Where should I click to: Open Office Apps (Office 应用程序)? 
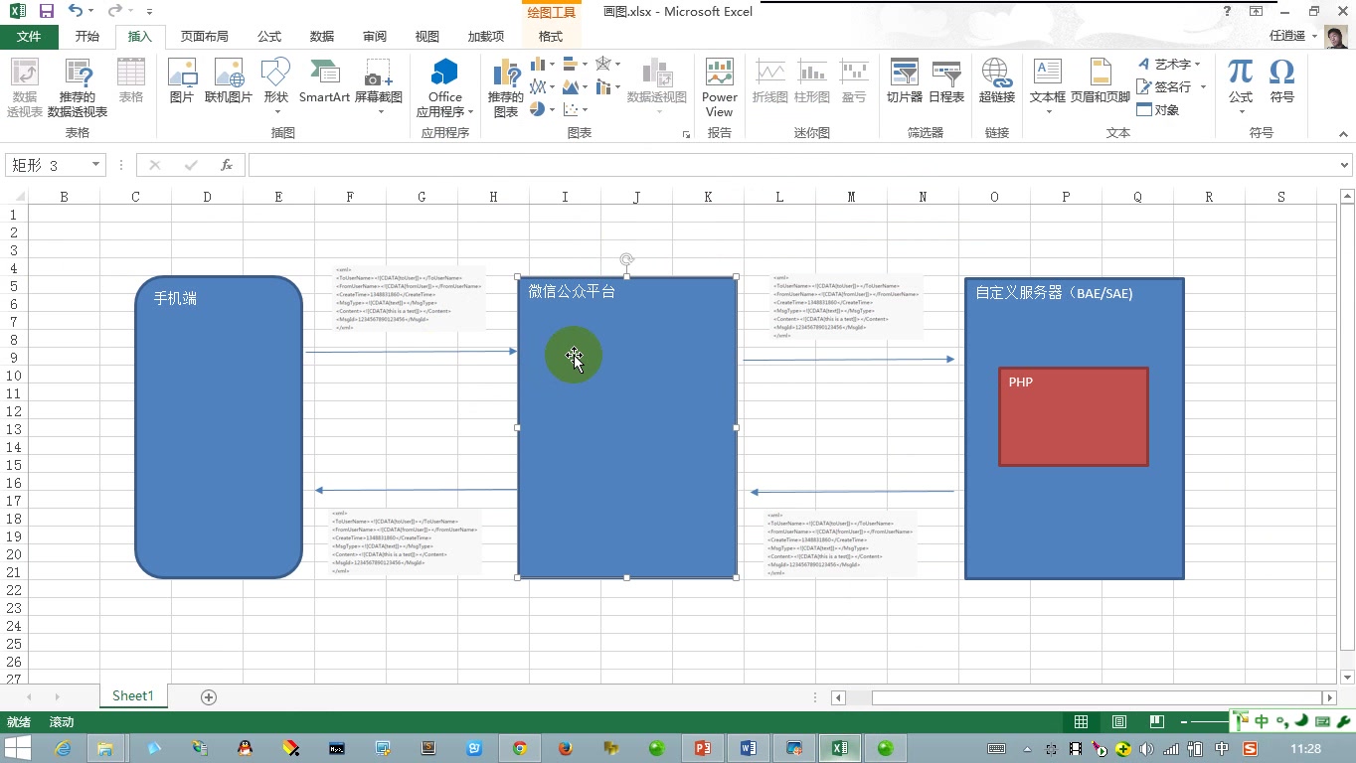(445, 87)
